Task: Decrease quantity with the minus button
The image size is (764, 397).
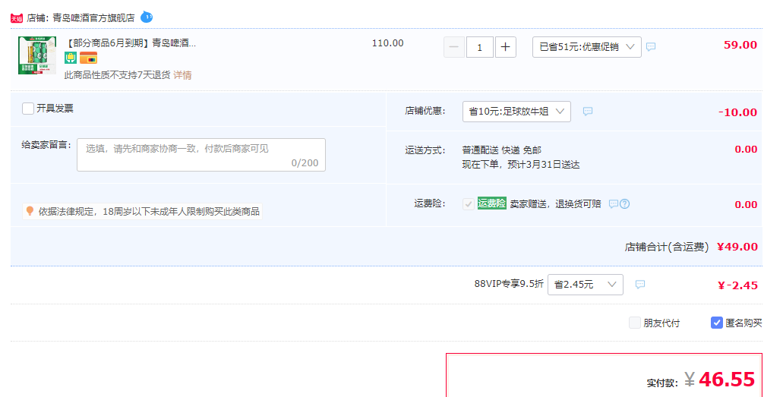Action: [x=453, y=47]
